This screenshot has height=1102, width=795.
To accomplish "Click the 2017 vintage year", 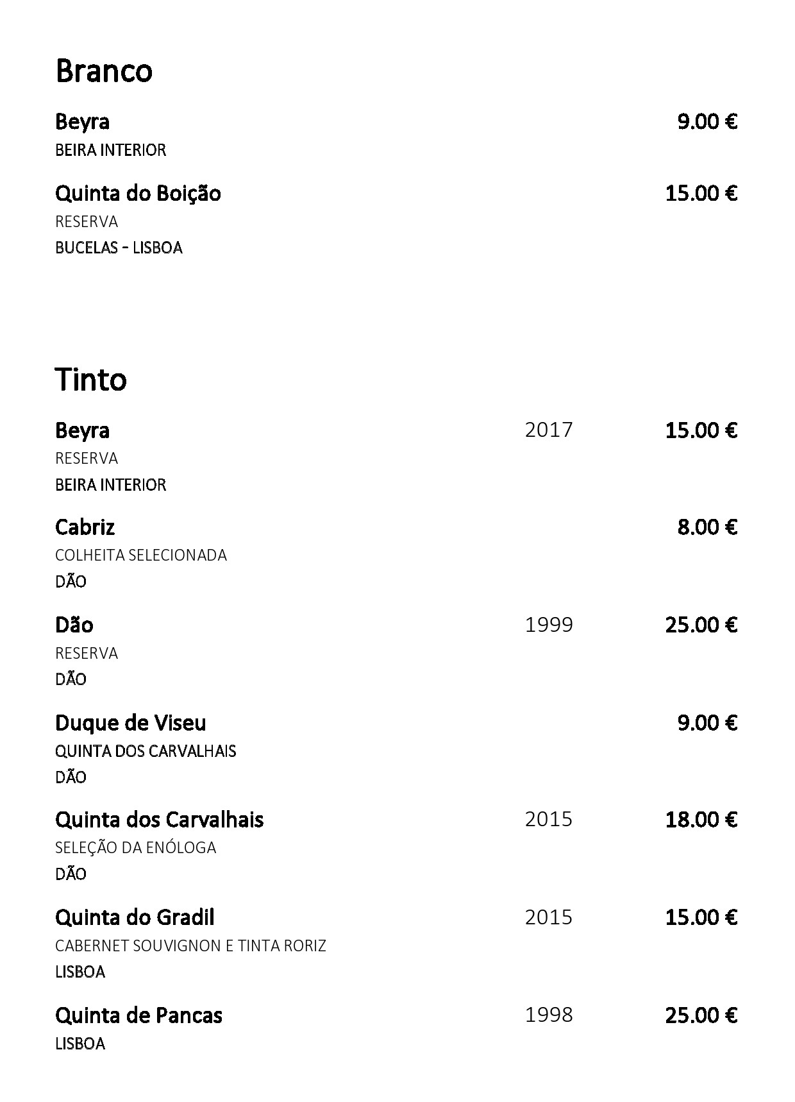I will pyautogui.click(x=549, y=429).
